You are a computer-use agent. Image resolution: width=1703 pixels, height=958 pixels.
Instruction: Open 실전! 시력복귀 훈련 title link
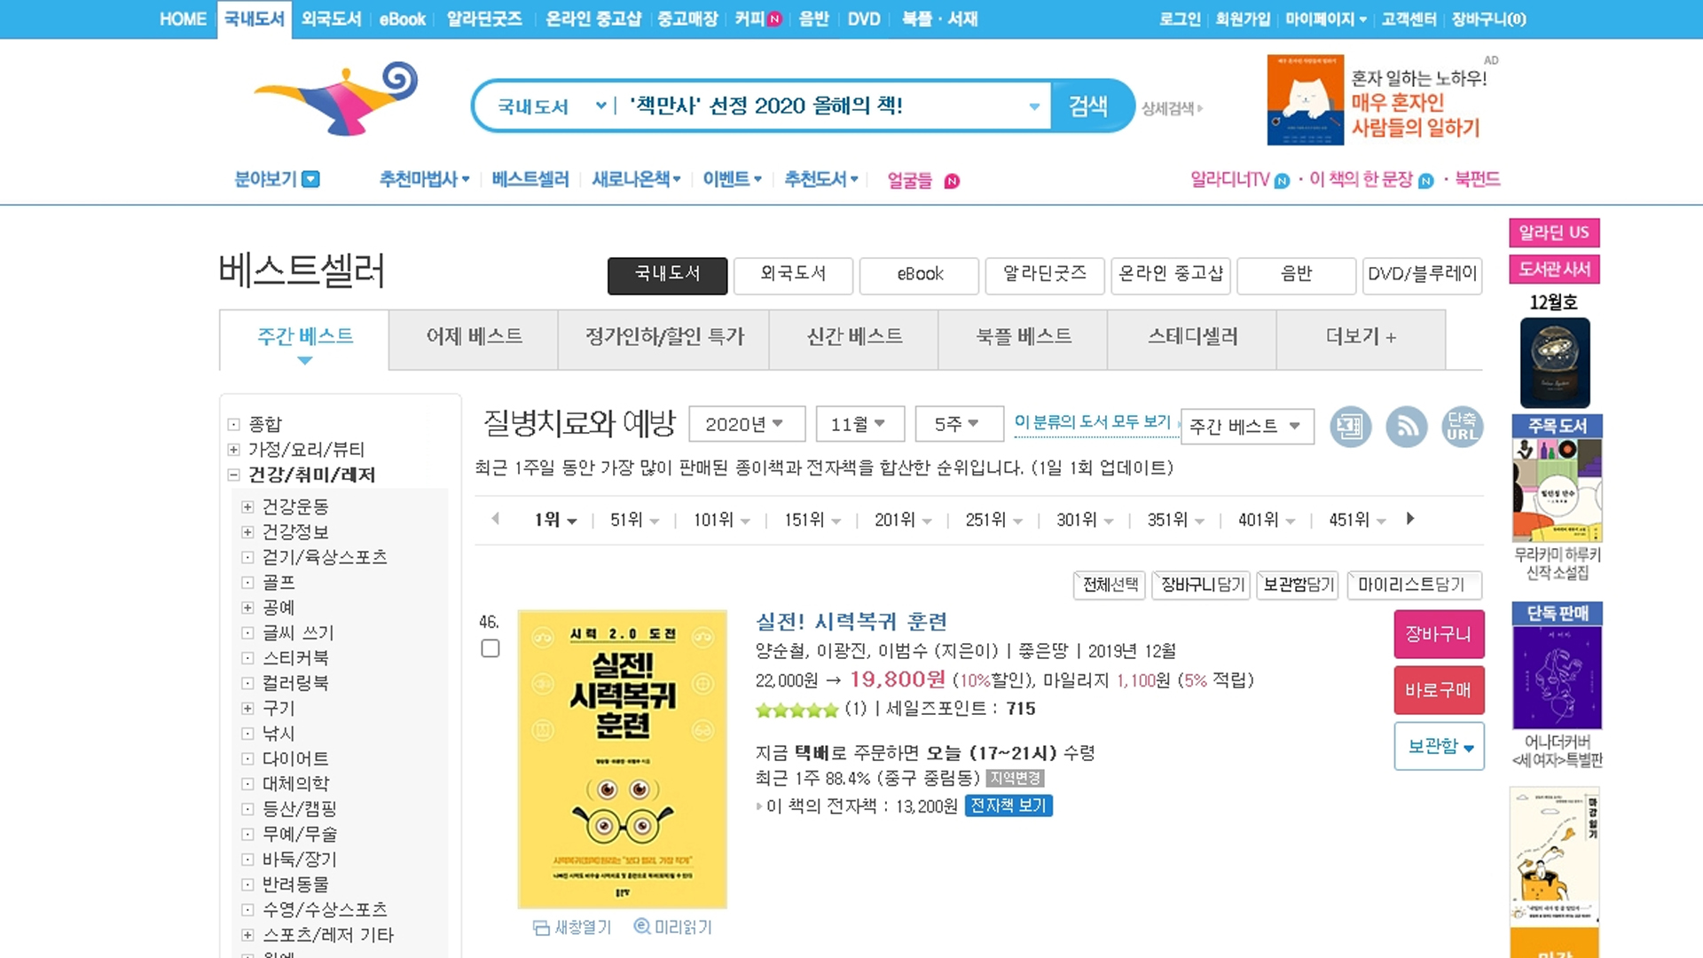click(x=851, y=622)
